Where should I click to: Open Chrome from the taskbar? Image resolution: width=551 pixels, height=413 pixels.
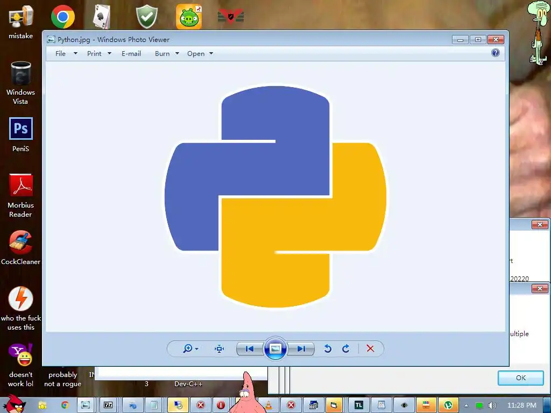[x=65, y=405]
